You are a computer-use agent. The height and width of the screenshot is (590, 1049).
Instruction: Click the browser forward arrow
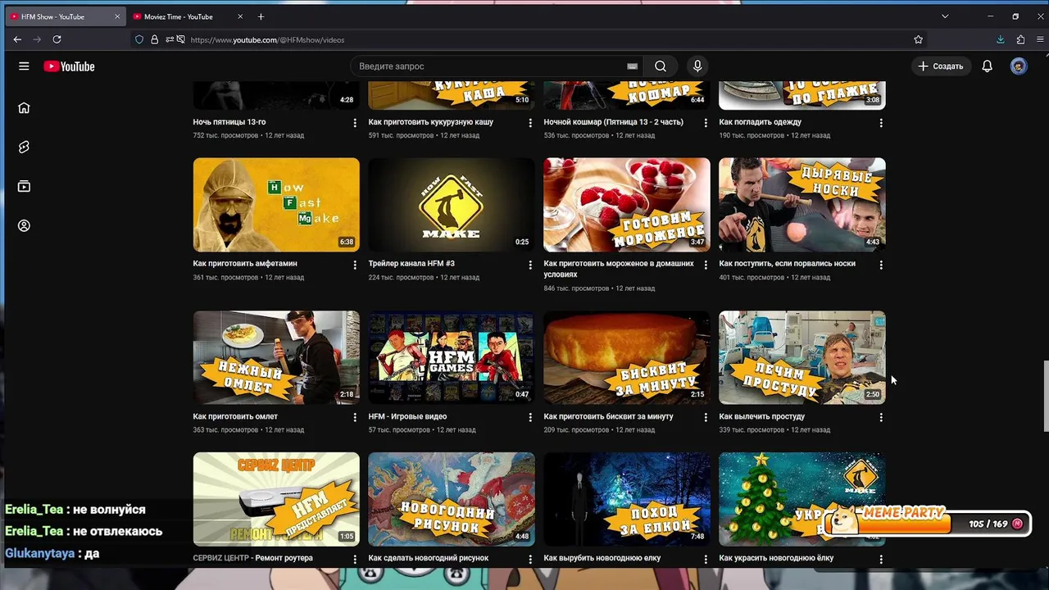37,39
